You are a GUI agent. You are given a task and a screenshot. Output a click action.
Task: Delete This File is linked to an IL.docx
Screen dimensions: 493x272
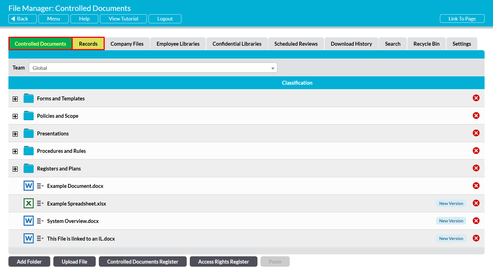[x=476, y=238]
